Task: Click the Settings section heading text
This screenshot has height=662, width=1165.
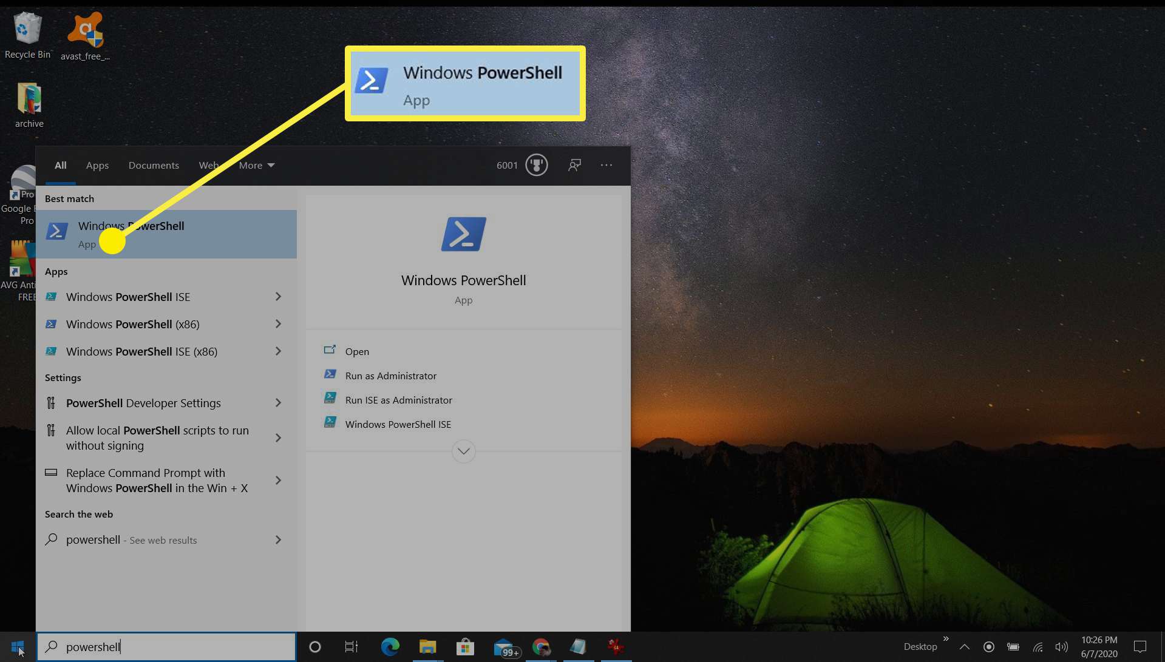Action: 63,377
